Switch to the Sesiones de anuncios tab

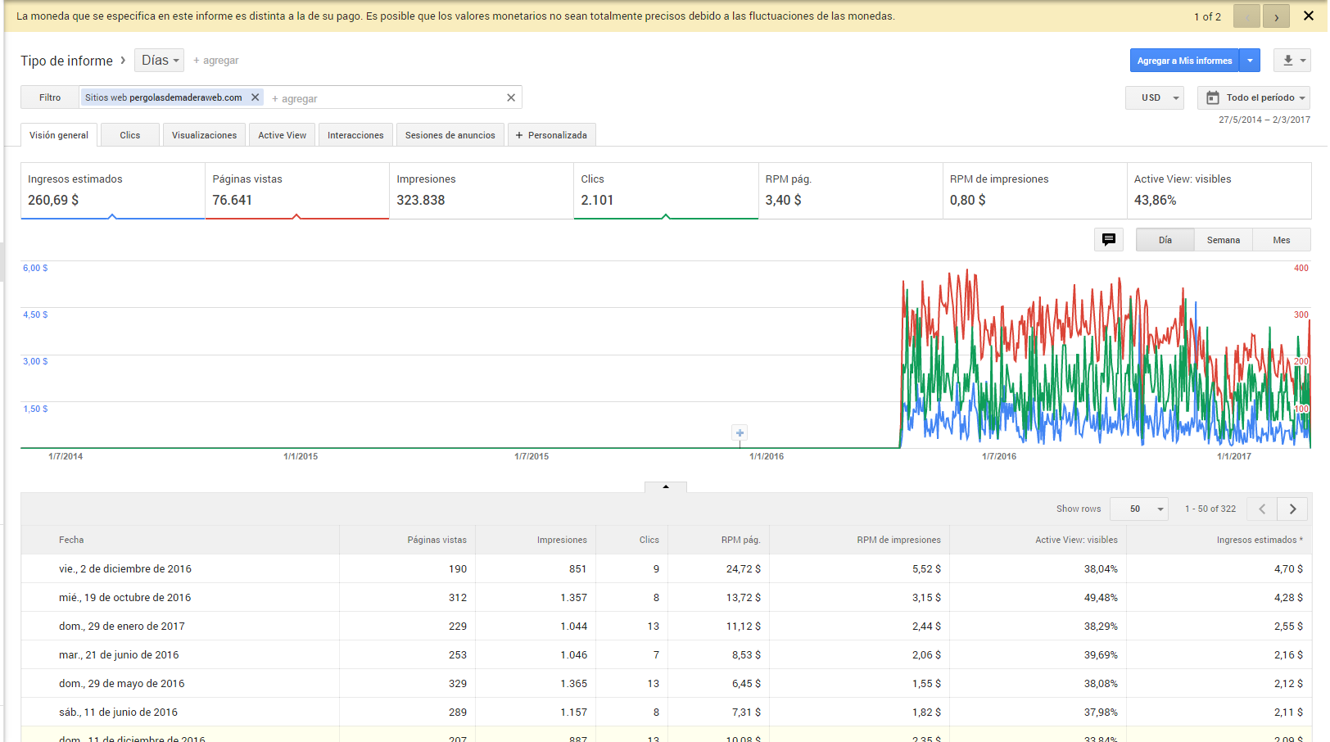450,135
